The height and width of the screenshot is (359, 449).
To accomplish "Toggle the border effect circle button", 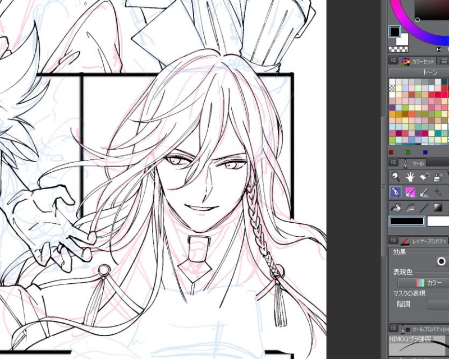I will 441,261.
